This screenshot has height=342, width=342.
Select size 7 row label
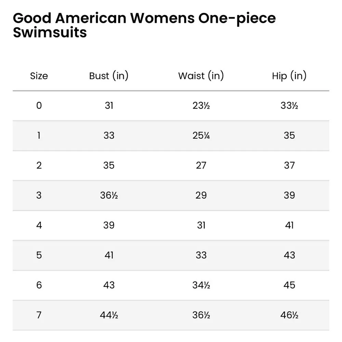point(39,315)
